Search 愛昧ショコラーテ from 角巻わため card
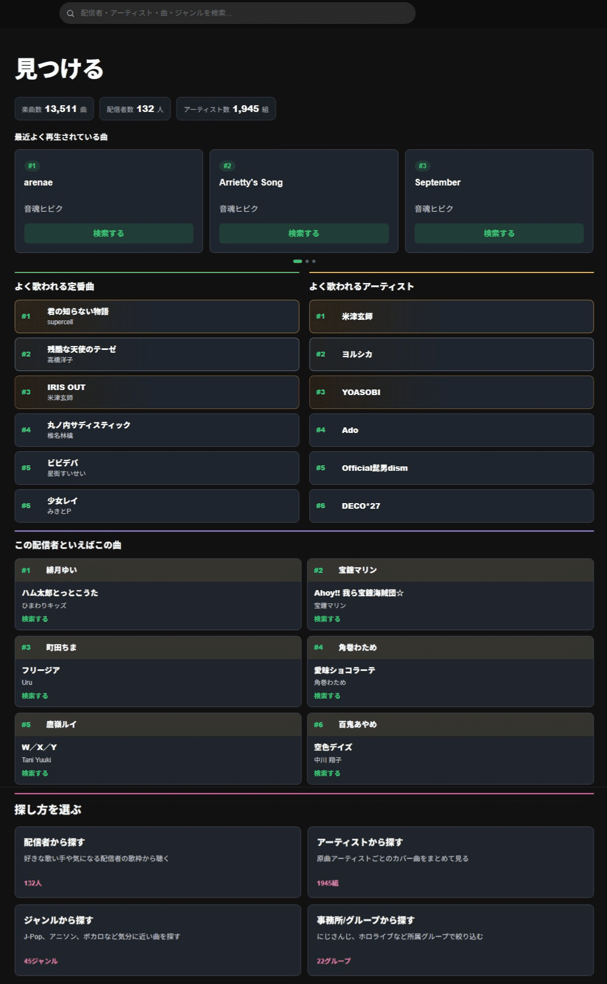This screenshot has height=984, width=607. click(327, 696)
